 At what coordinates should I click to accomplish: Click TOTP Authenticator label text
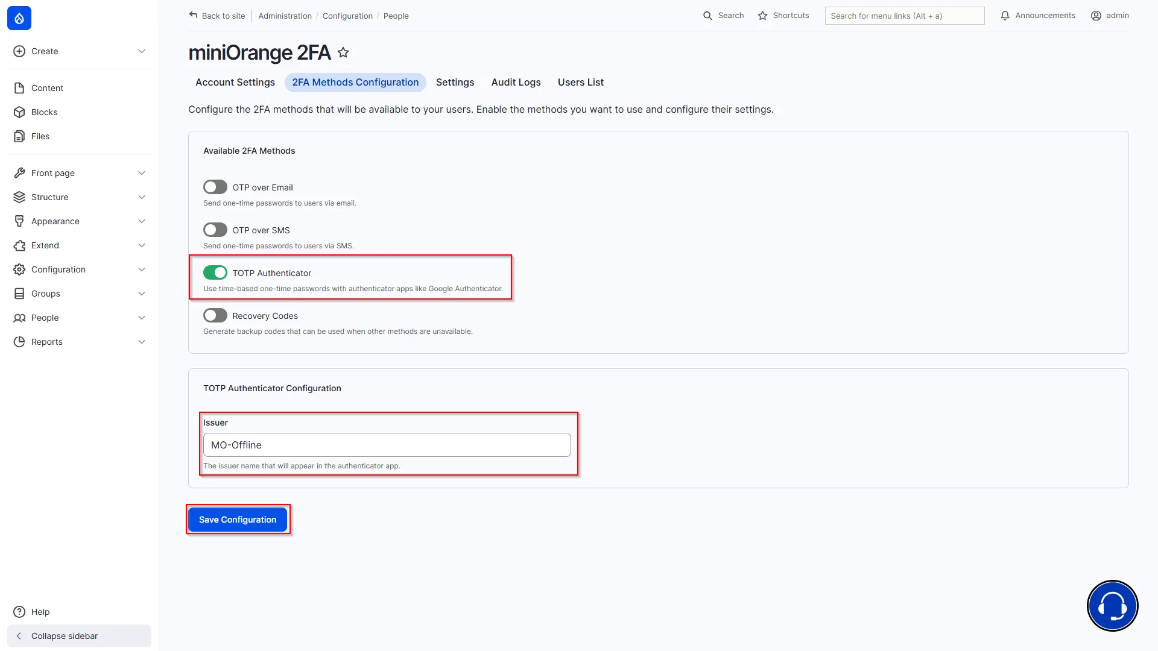[x=271, y=273]
